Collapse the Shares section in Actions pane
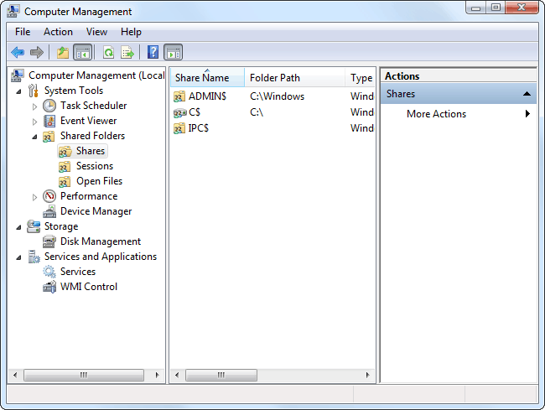Screen dimensions: 545x410 click(527, 94)
